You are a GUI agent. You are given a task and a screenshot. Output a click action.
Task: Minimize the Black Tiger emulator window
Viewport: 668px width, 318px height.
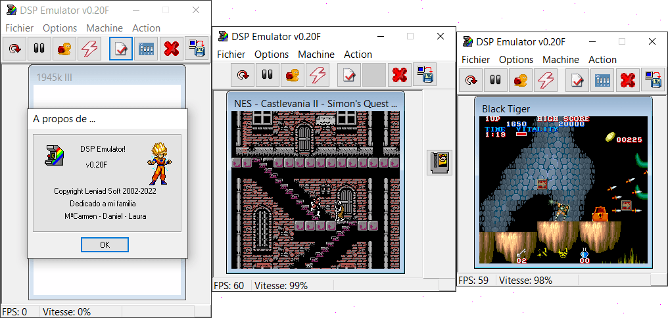[x=592, y=41]
